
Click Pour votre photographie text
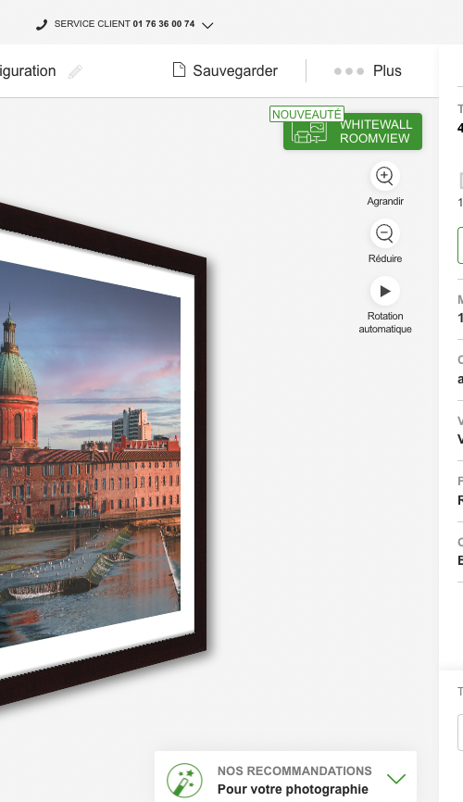click(293, 789)
